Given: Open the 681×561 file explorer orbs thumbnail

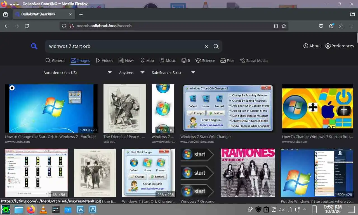Looking at the screenshot, I should [x=36, y=173].
